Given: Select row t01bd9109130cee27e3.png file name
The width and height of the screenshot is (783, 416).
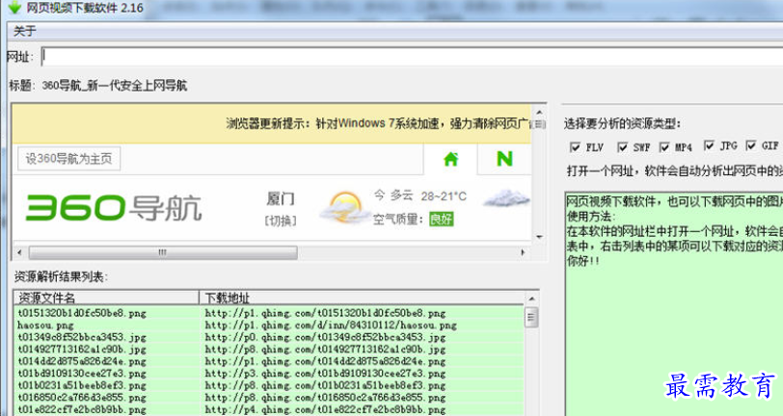Looking at the screenshot, I should pyautogui.click(x=82, y=373).
